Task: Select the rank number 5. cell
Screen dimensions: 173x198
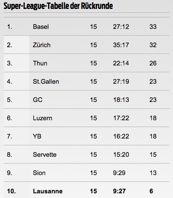Action: (9, 100)
